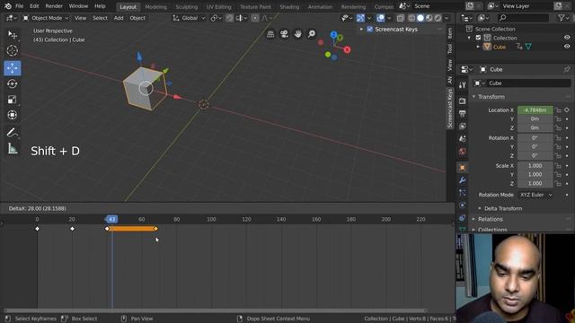Click the Scale X value field
The width and height of the screenshot is (575, 323).
coord(535,165)
